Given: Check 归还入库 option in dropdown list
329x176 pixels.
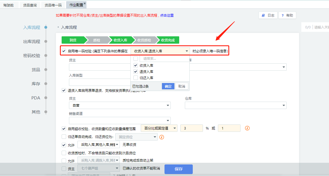Looking at the screenshot, I should [x=136, y=78].
